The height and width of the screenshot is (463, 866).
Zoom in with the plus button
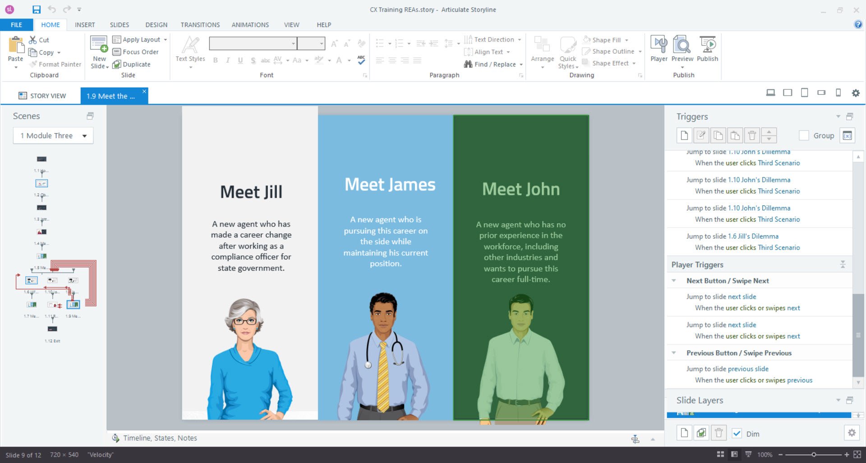click(847, 454)
